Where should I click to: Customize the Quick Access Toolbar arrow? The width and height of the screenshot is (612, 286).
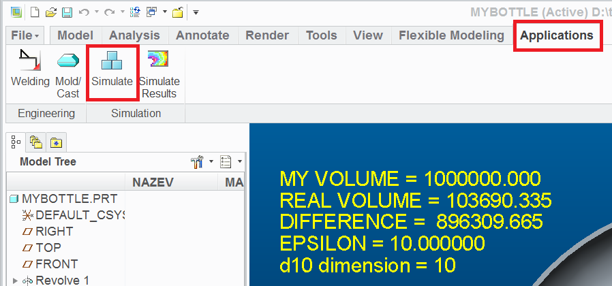point(196,12)
